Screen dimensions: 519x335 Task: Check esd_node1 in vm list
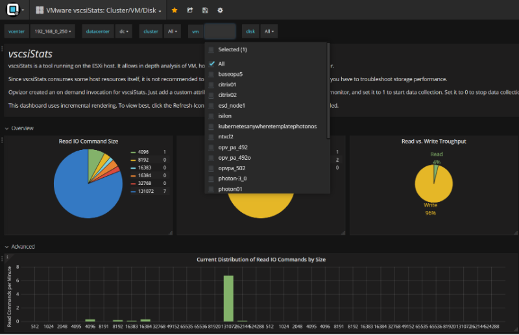[211, 106]
